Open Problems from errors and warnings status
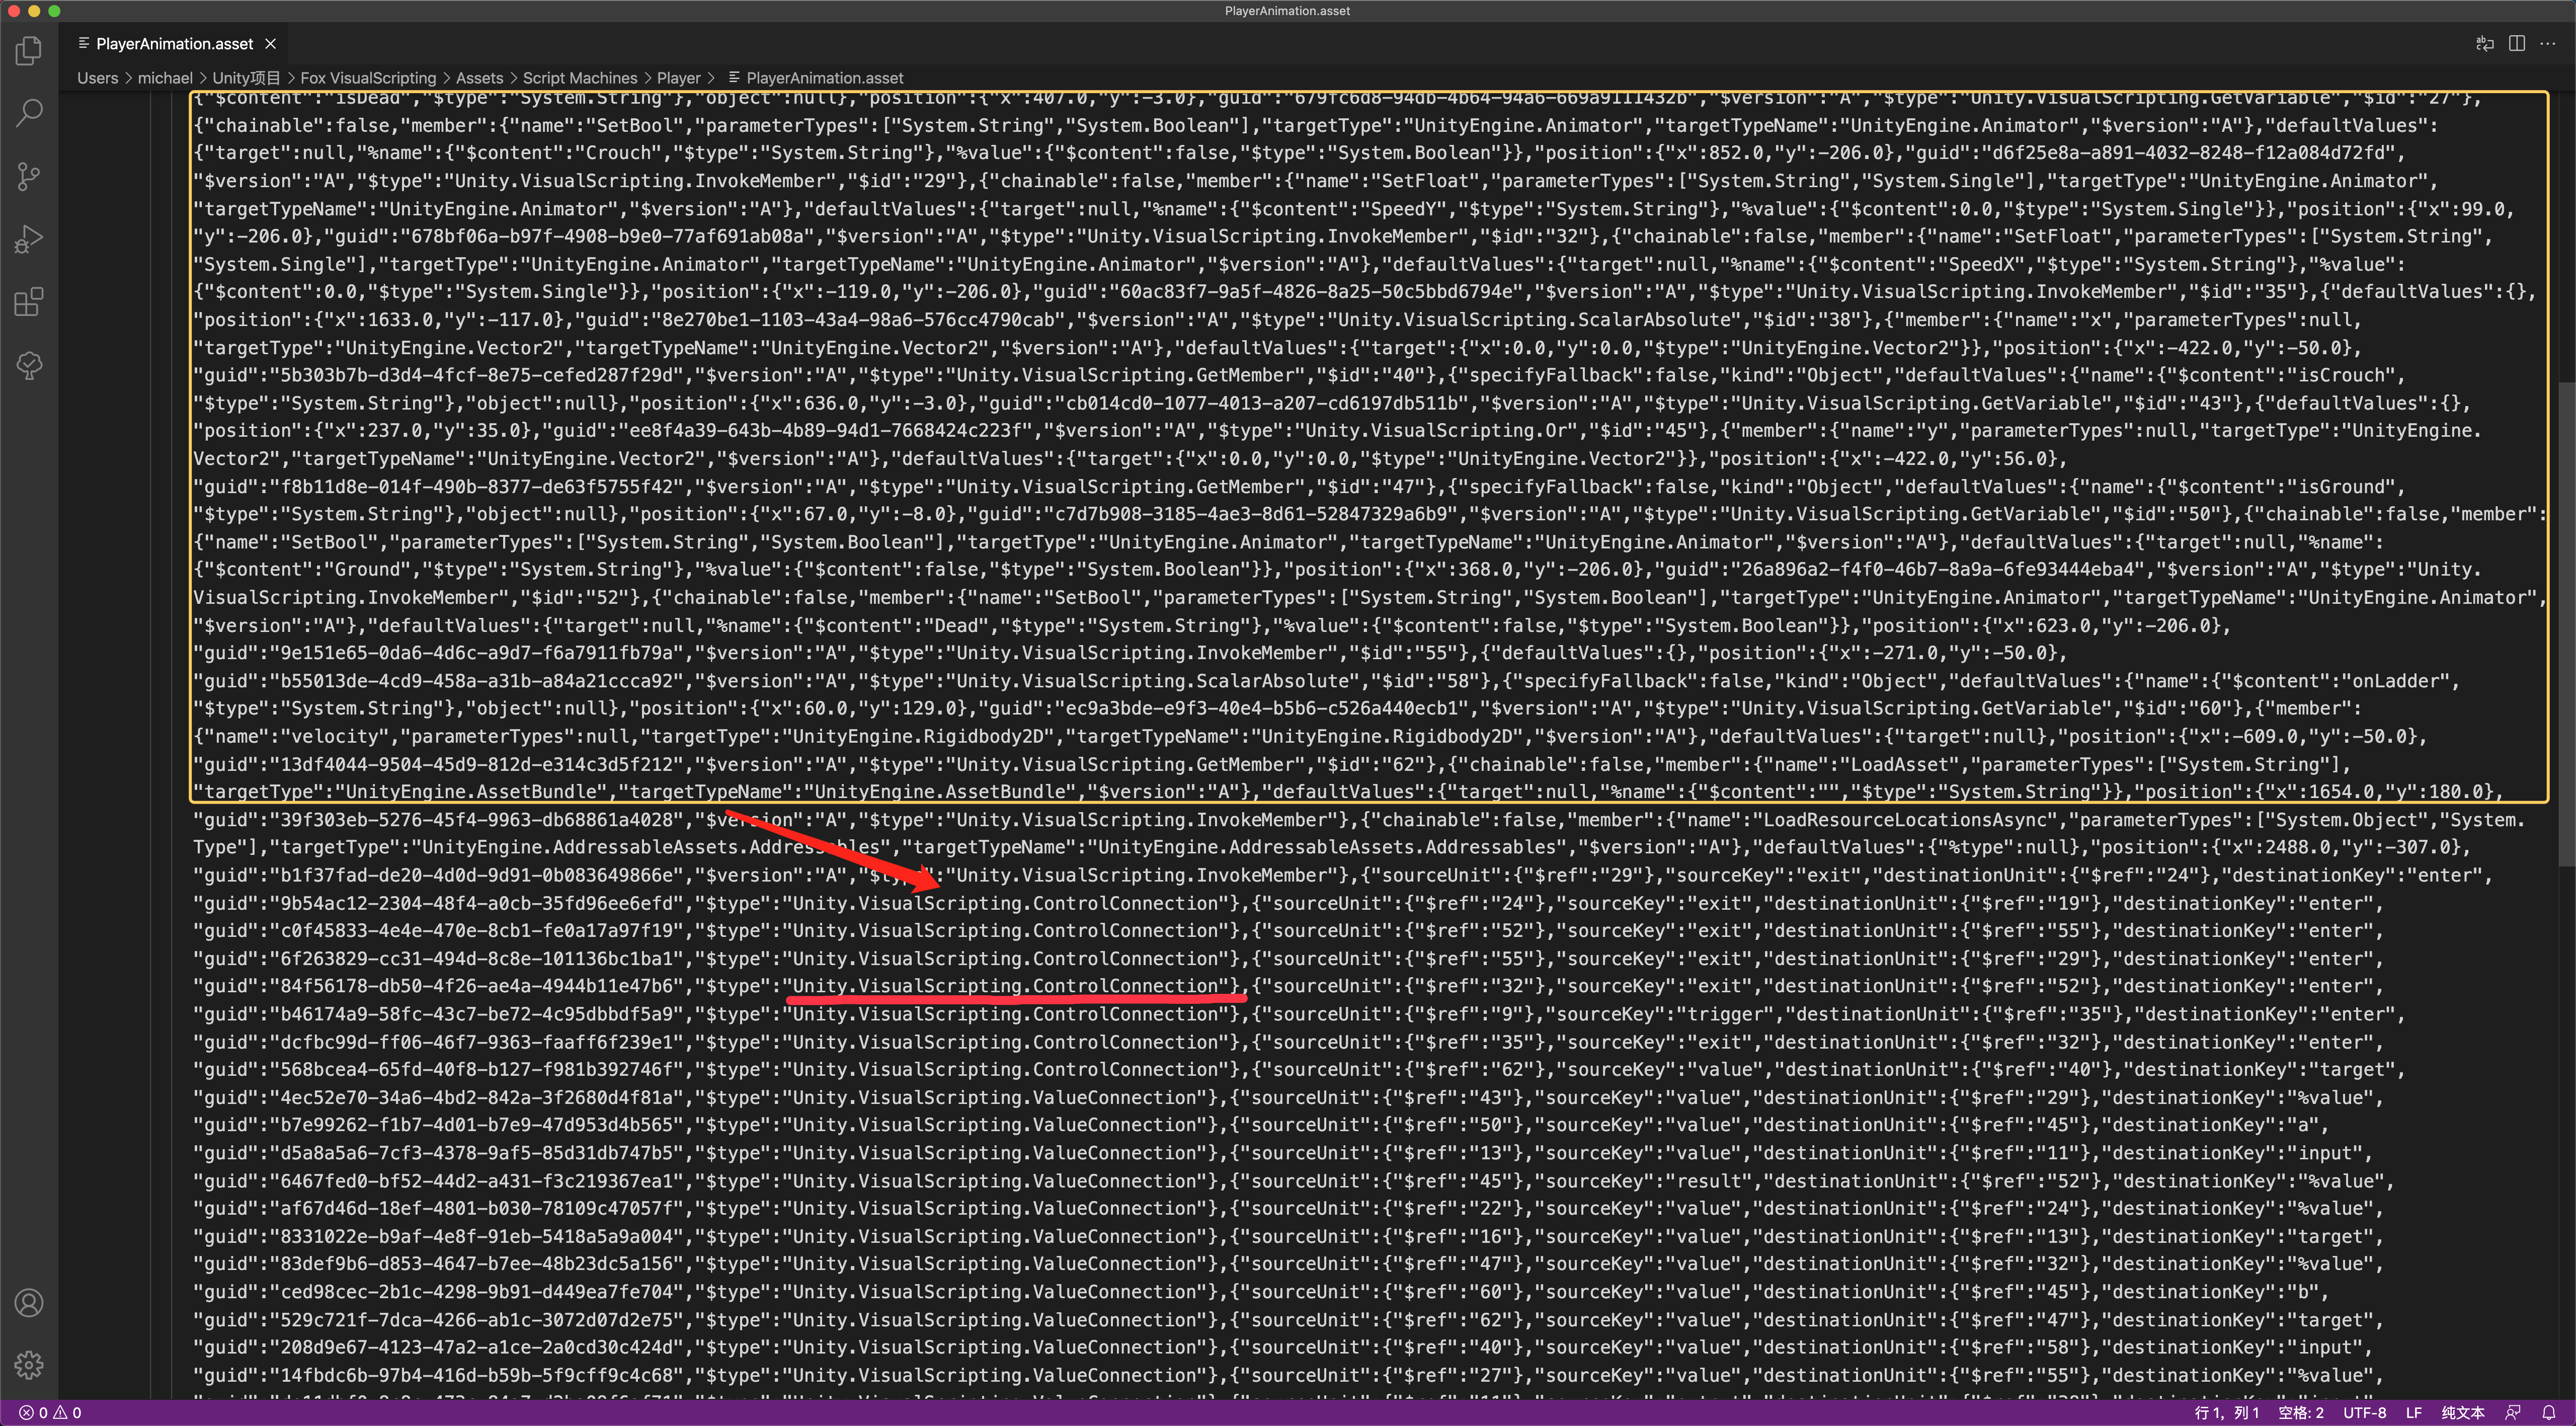 [x=50, y=1413]
